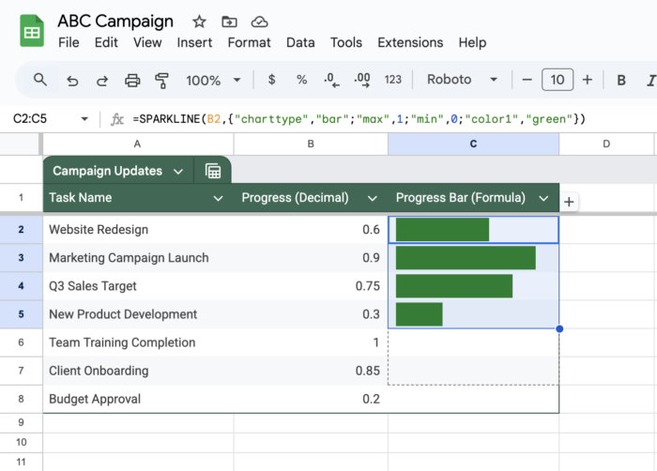Select the green progress bar in C3
This screenshot has width=657, height=471.
point(466,258)
